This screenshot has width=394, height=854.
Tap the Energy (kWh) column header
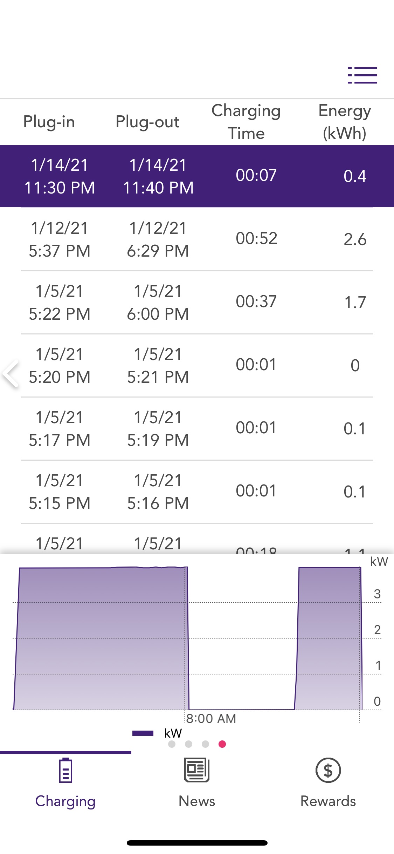click(x=345, y=122)
